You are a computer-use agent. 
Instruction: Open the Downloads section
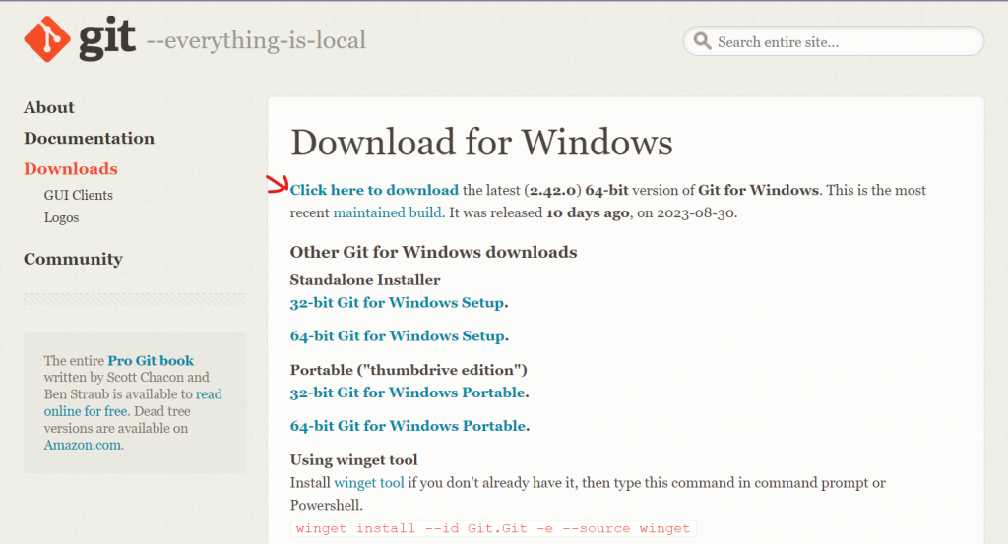click(x=71, y=169)
